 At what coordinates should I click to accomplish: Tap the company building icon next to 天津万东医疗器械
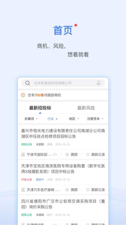click(x=23, y=190)
